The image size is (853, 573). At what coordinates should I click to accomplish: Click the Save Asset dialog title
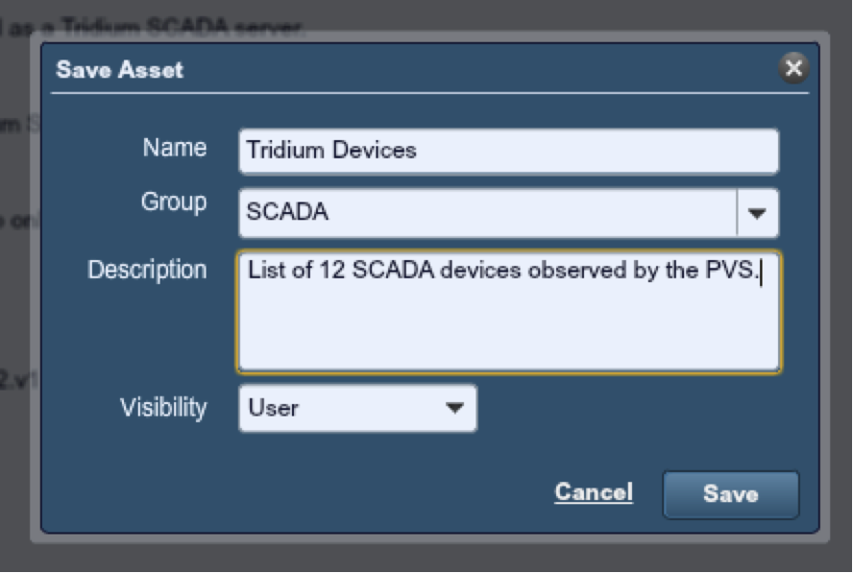[120, 70]
